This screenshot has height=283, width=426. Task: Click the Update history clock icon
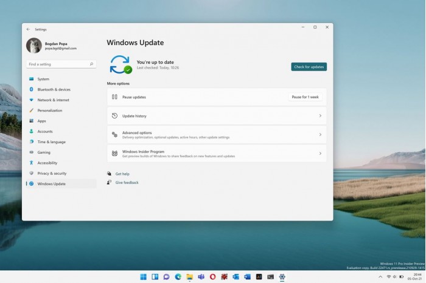114,116
